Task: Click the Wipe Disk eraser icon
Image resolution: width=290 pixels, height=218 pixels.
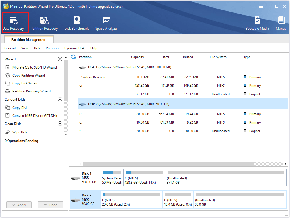Action: (8, 132)
